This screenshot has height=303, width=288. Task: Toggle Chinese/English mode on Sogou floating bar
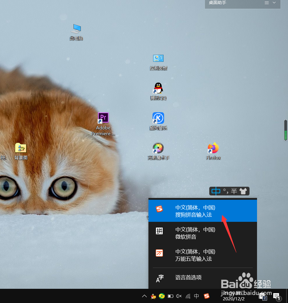point(216,191)
